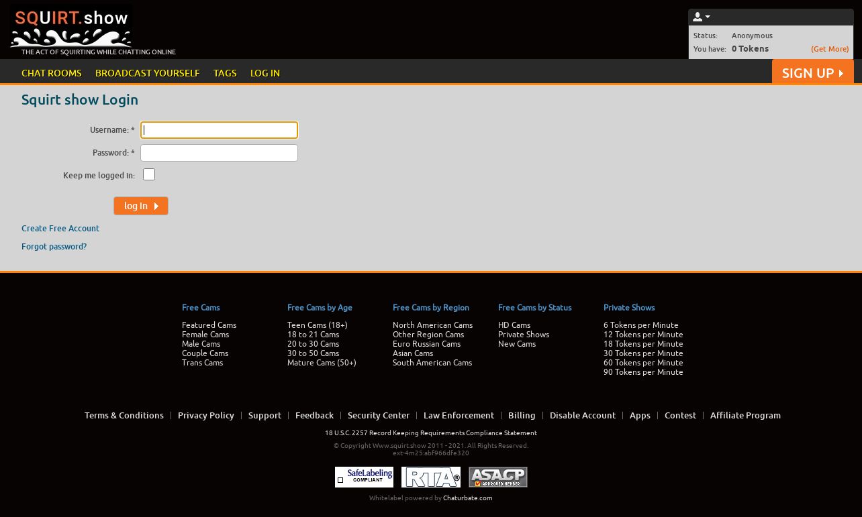Open the user account dropdown icon

(701, 17)
